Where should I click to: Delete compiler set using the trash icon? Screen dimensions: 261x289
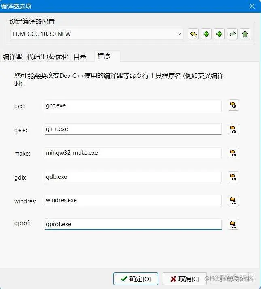(245, 34)
